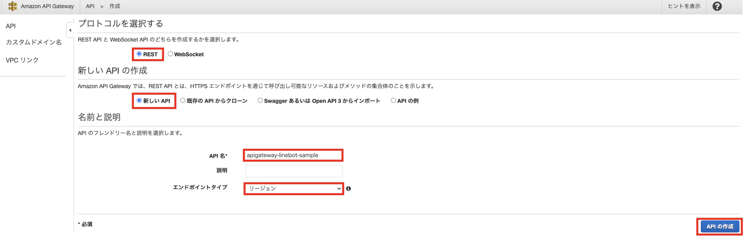Click the 名前と説明 heading

tap(99, 117)
